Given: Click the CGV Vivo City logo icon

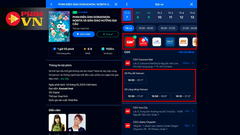Looking at the screenshot, I should 128,111.
